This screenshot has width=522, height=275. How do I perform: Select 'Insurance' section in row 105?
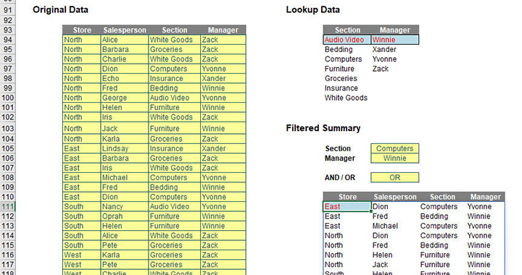pyautogui.click(x=175, y=148)
